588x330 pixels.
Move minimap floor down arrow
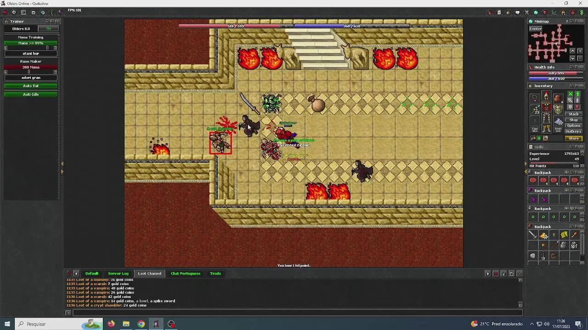coord(572,58)
